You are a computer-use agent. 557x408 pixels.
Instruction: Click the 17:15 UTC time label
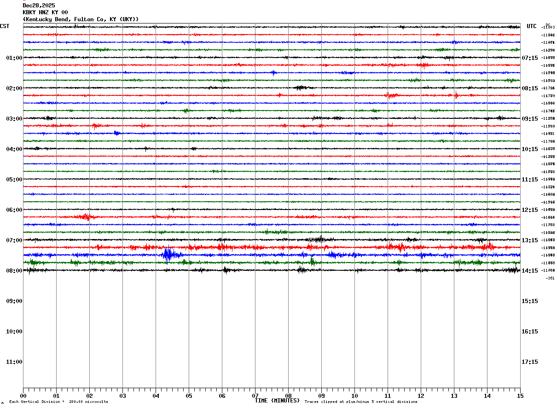(530, 362)
